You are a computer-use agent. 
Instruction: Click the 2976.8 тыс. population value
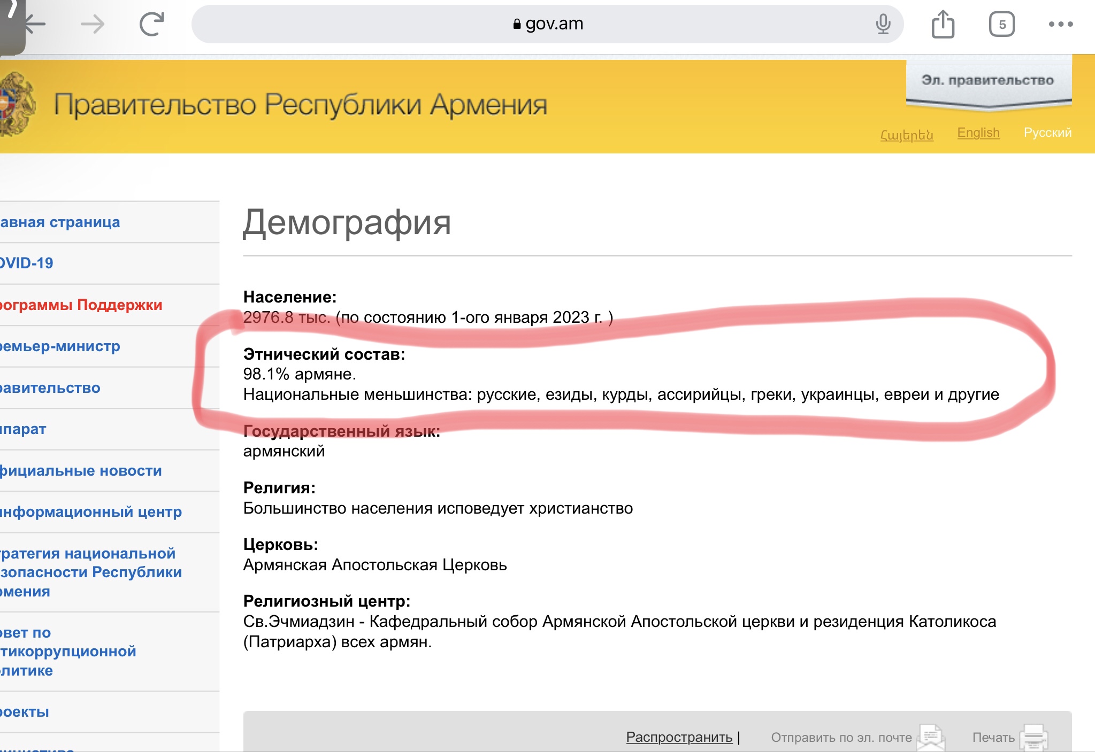tap(287, 317)
